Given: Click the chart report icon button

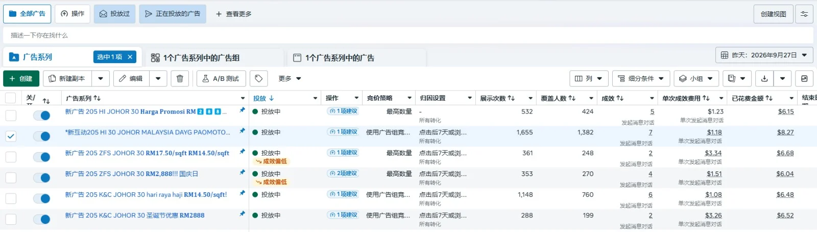Looking at the screenshot, I should [x=804, y=78].
